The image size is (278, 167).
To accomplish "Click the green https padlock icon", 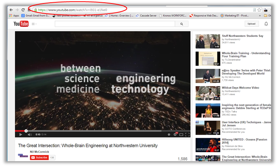I will [36, 10].
